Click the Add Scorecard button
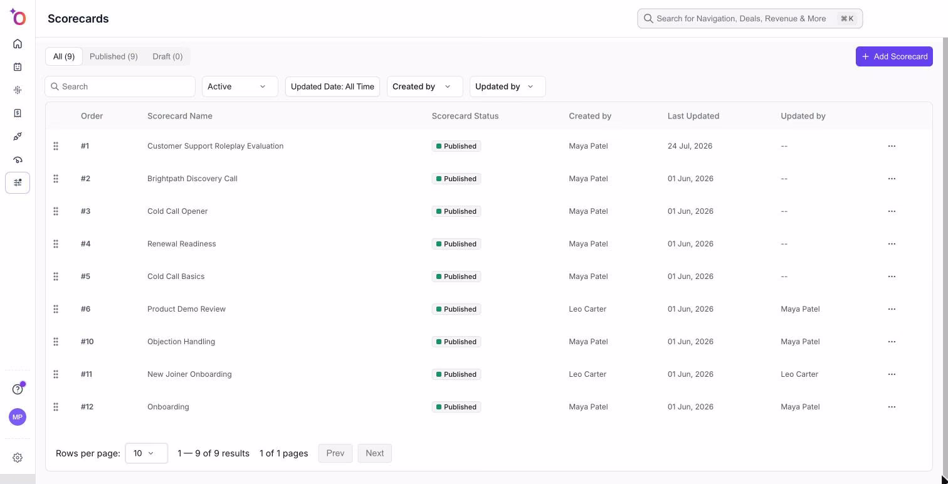The height and width of the screenshot is (484, 948). 894,56
